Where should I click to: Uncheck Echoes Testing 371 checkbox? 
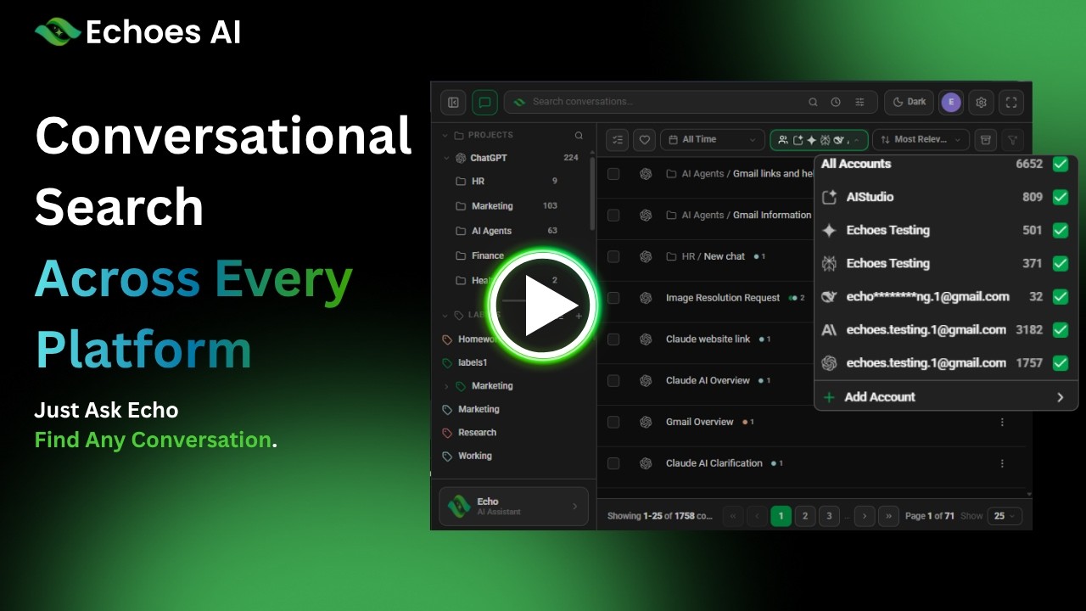point(1060,263)
